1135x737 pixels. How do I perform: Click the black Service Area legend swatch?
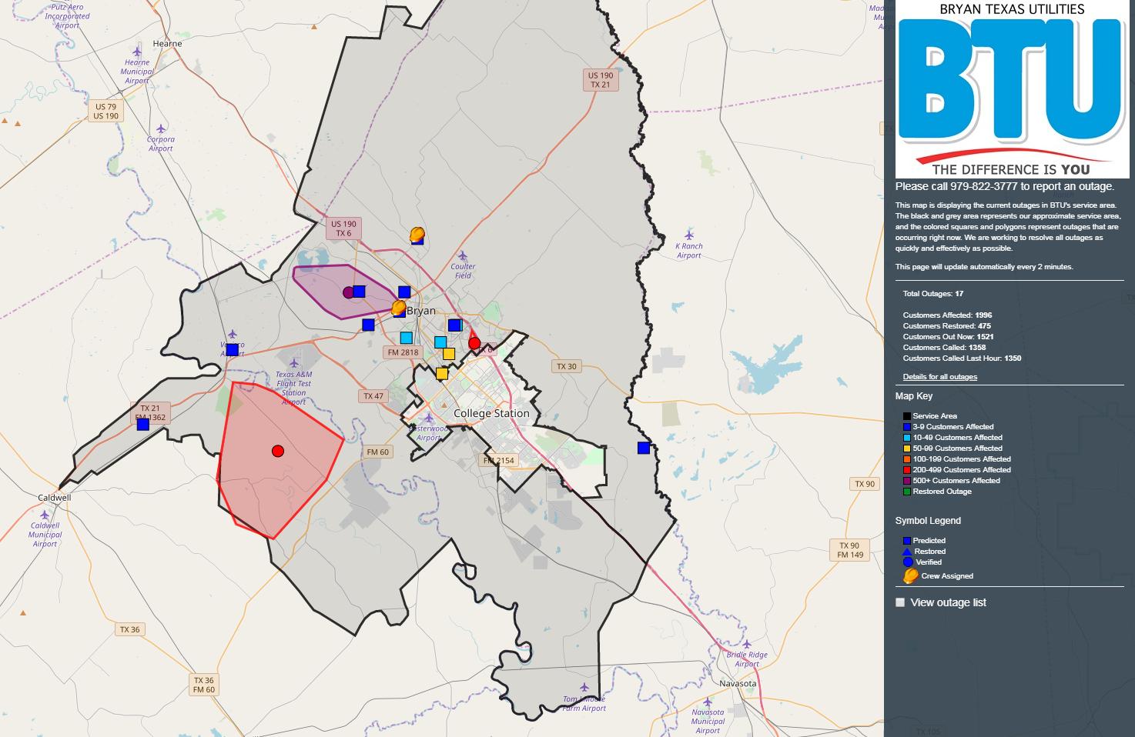point(907,416)
